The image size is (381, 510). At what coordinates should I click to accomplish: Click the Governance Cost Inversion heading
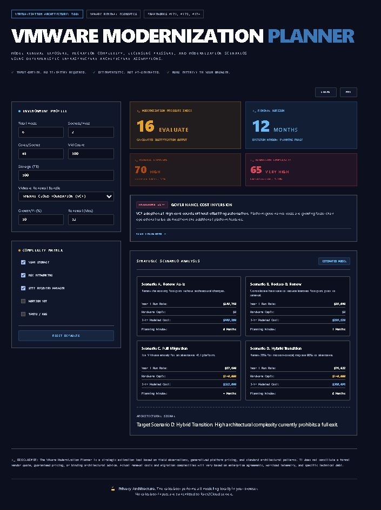tap(202, 205)
